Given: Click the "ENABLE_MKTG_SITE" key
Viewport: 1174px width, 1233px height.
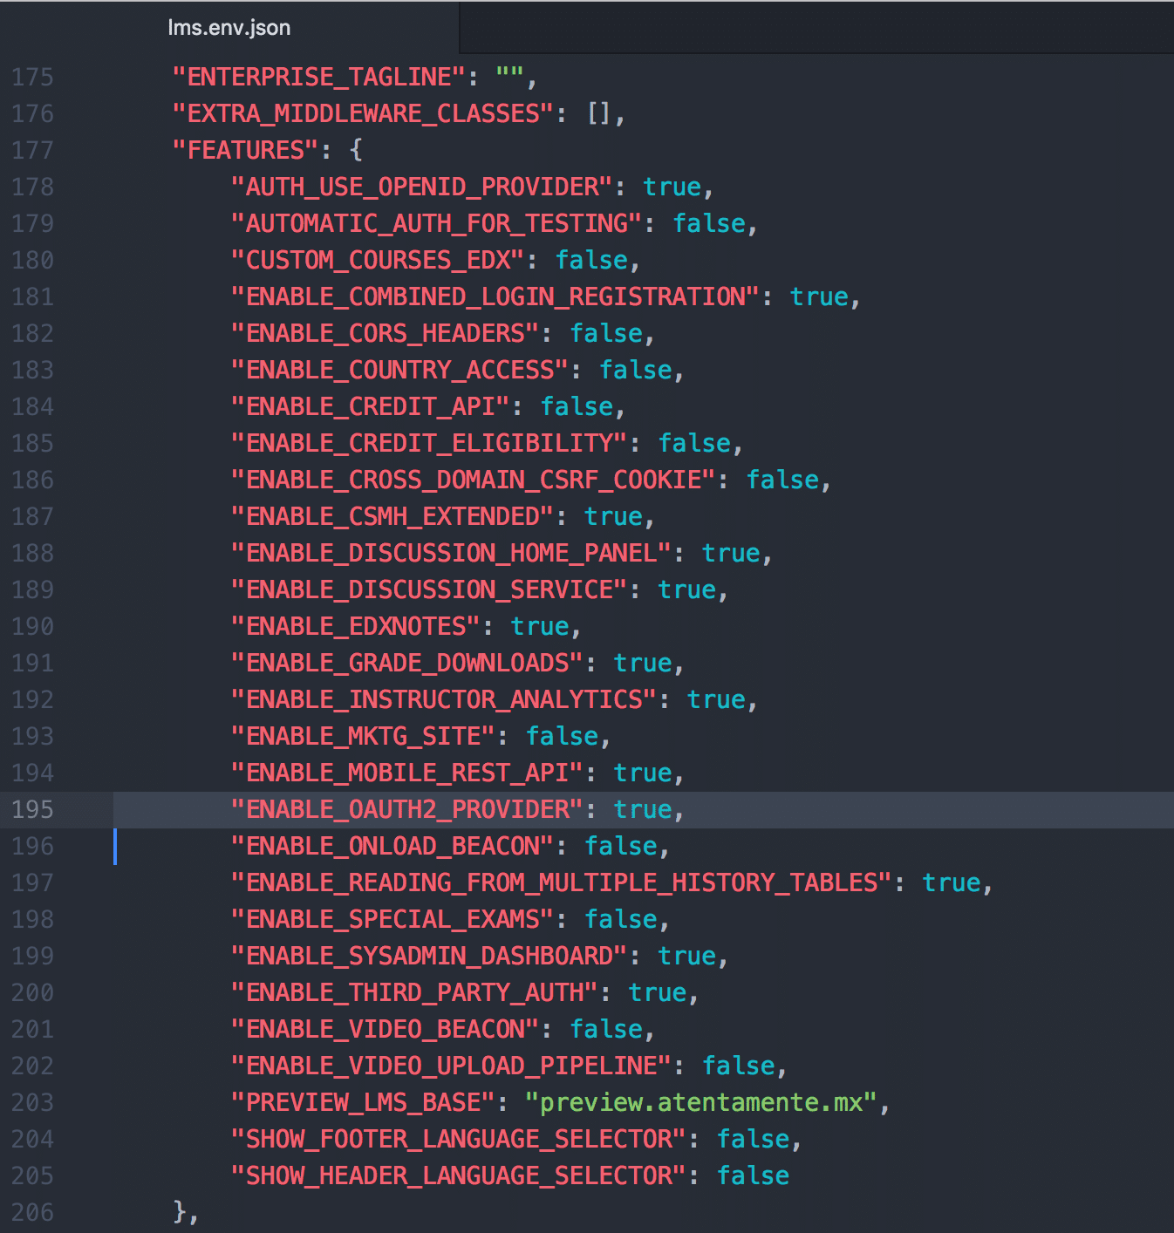Looking at the screenshot, I should pos(364,736).
